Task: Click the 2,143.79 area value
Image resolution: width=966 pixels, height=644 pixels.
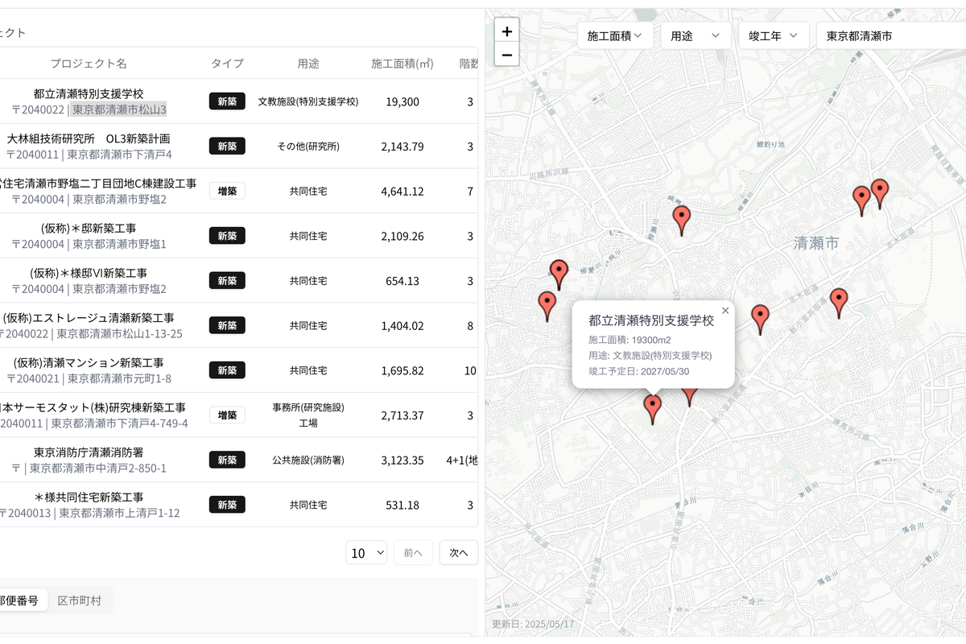Action: 402,147
